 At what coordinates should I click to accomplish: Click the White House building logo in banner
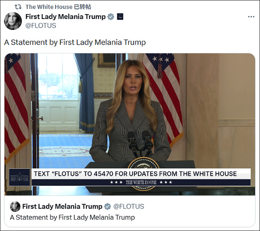(19, 177)
